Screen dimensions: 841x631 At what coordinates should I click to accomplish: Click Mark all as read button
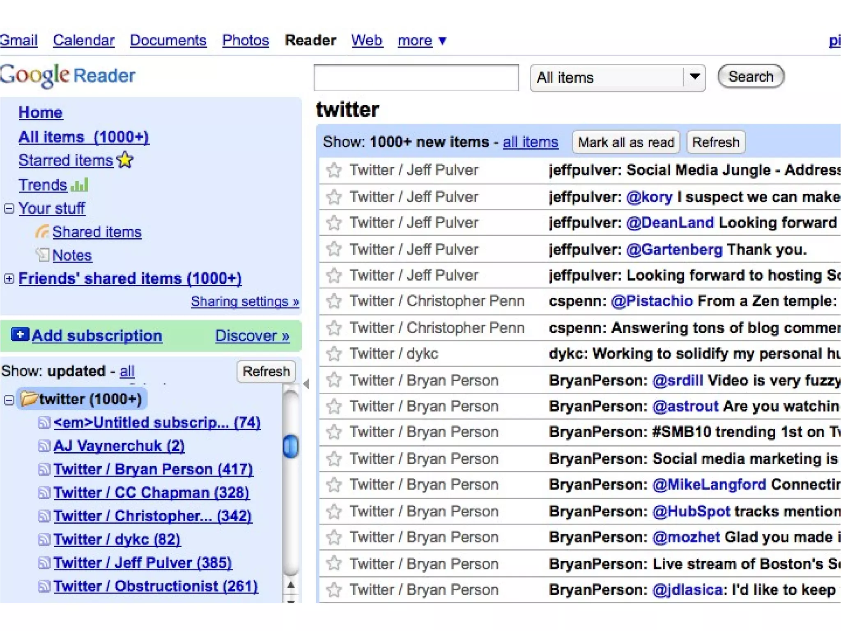626,142
